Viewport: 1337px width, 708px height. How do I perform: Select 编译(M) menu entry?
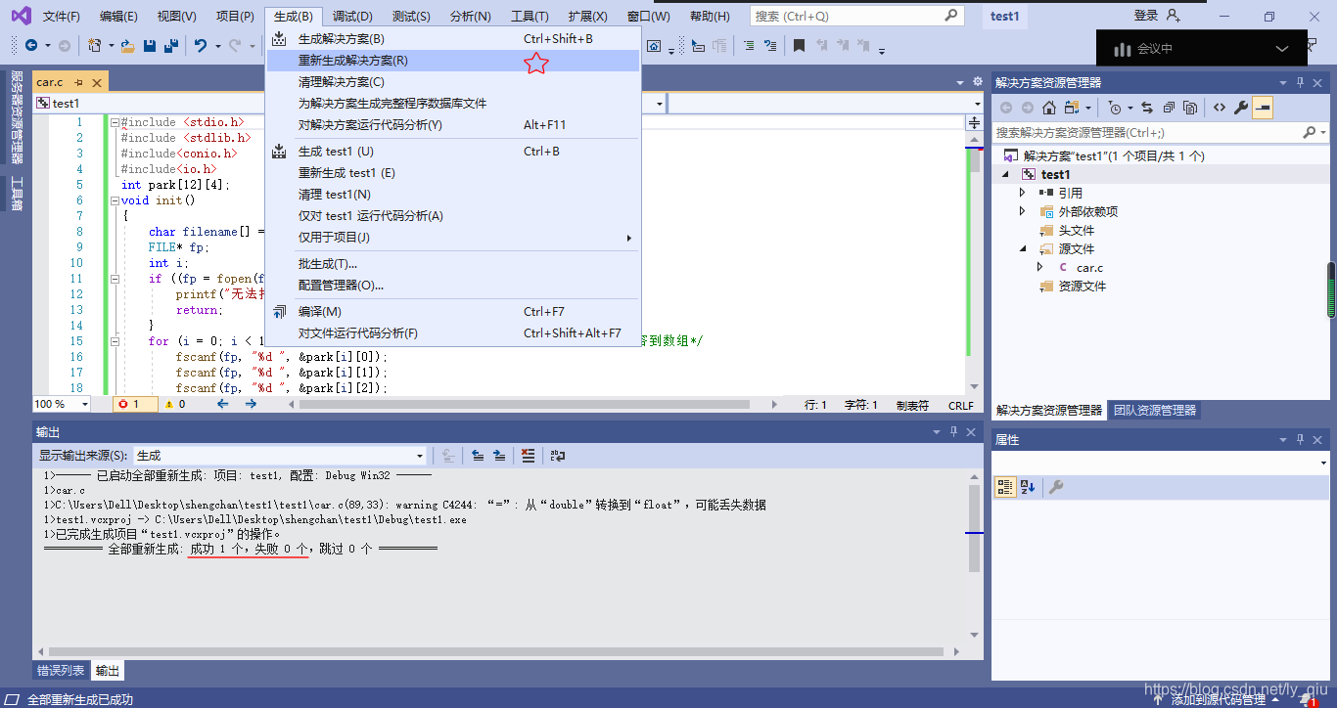[453, 312]
